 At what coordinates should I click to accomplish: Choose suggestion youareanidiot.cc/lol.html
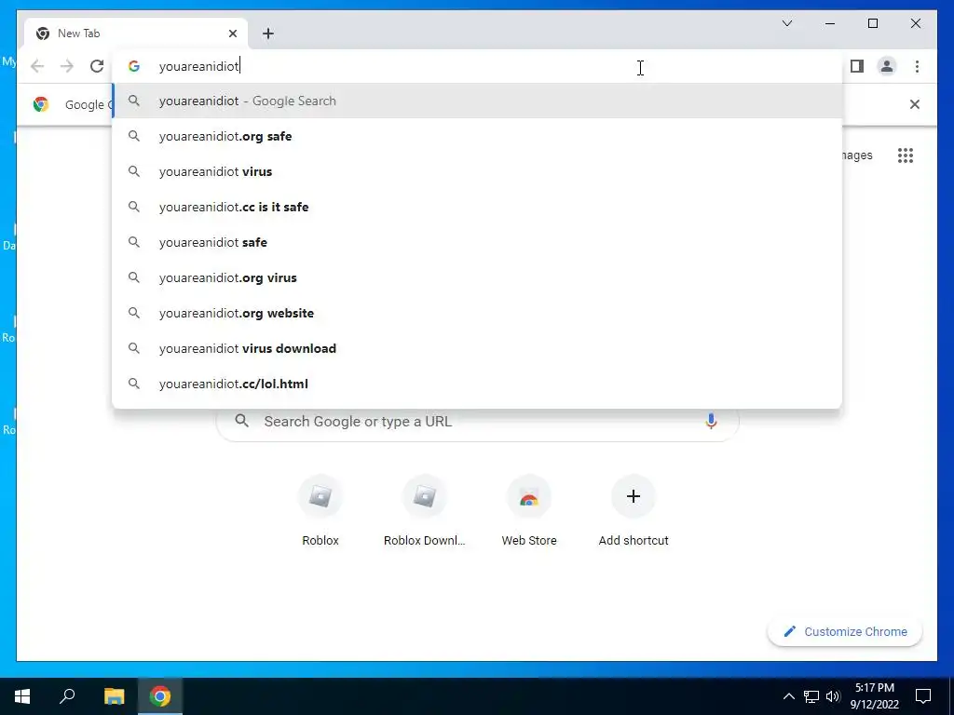tap(477, 384)
